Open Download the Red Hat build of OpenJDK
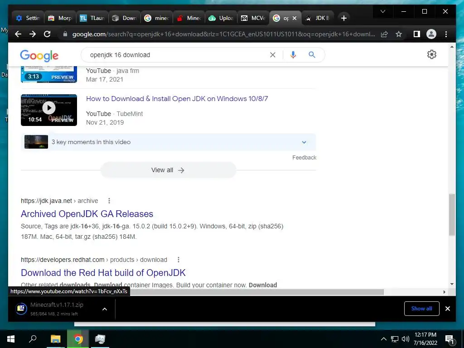This screenshot has width=464, height=348. [x=103, y=272]
